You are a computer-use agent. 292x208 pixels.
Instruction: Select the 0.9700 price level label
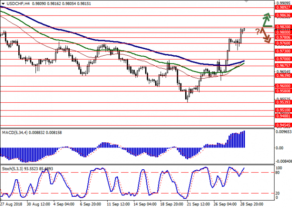click(282, 58)
